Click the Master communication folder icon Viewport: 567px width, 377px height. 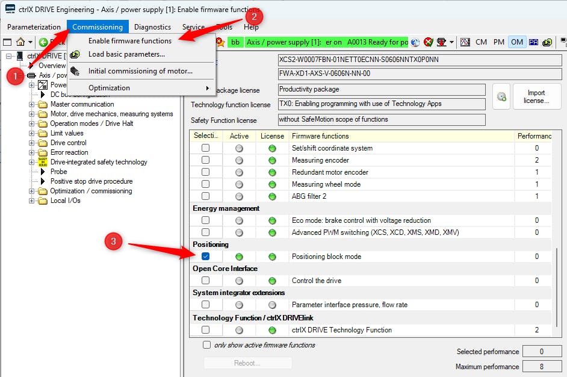[x=42, y=104]
